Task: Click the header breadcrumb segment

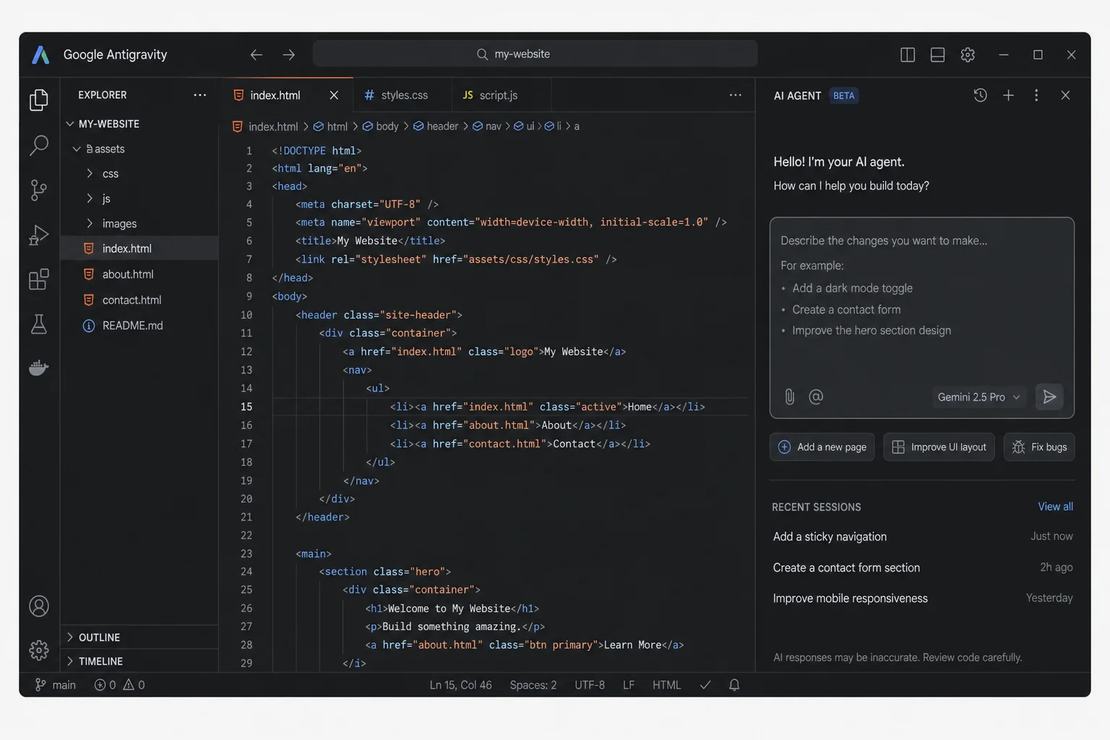Action: 436,126
